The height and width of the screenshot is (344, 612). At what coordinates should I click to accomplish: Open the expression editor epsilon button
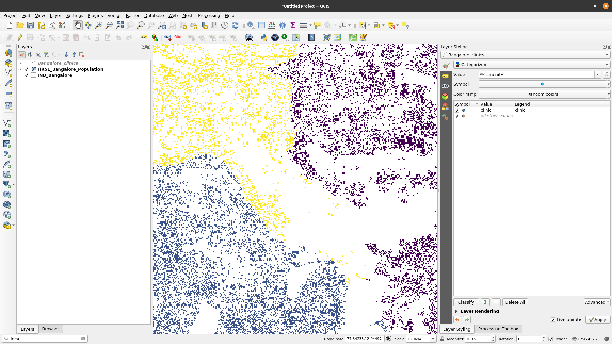coord(607,74)
